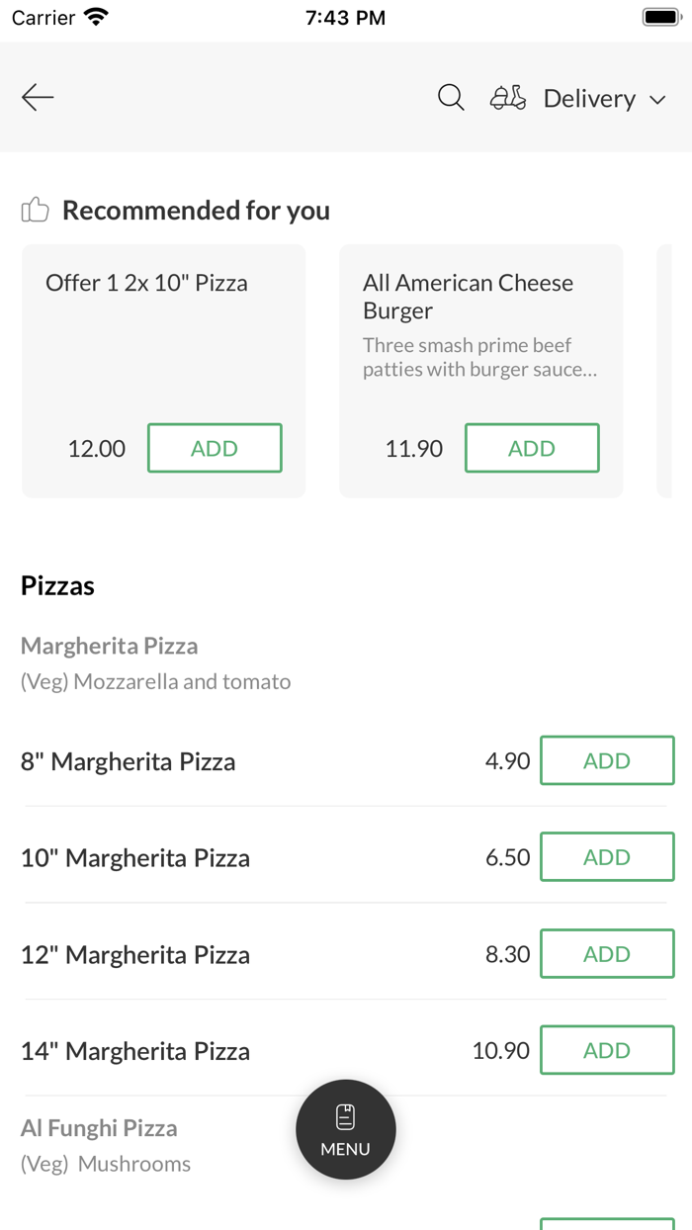This screenshot has width=692, height=1230.
Task: Tap the back arrow icon
Action: (x=38, y=97)
